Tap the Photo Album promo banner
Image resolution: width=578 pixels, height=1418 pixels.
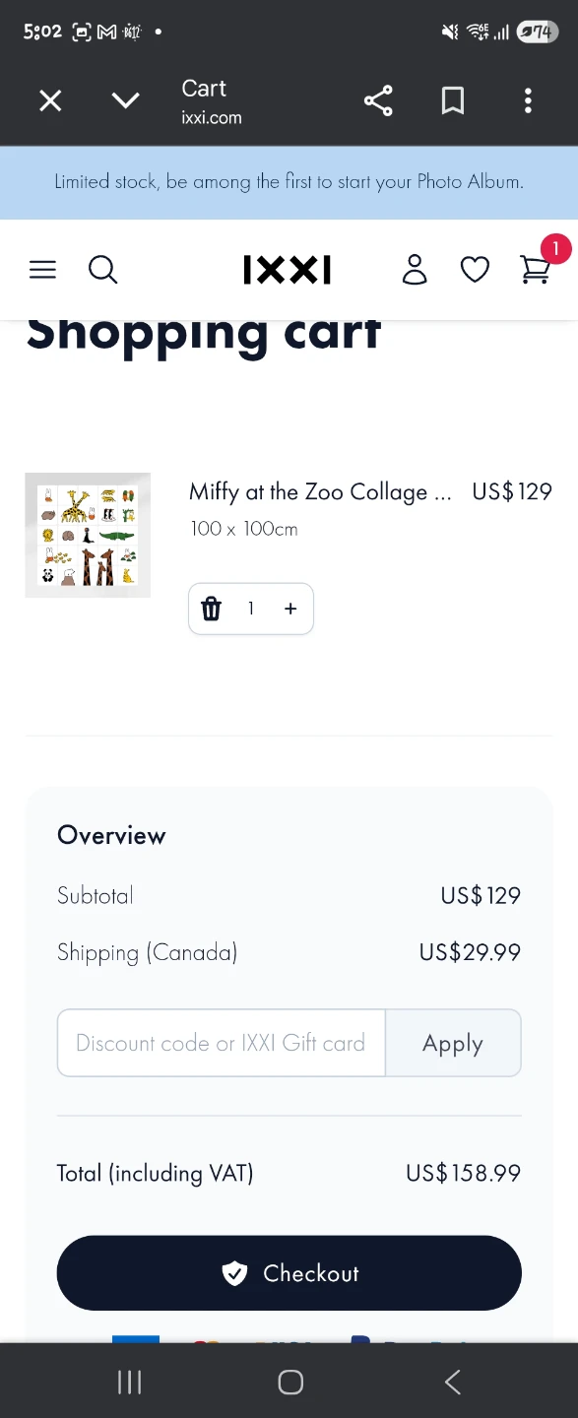[289, 182]
